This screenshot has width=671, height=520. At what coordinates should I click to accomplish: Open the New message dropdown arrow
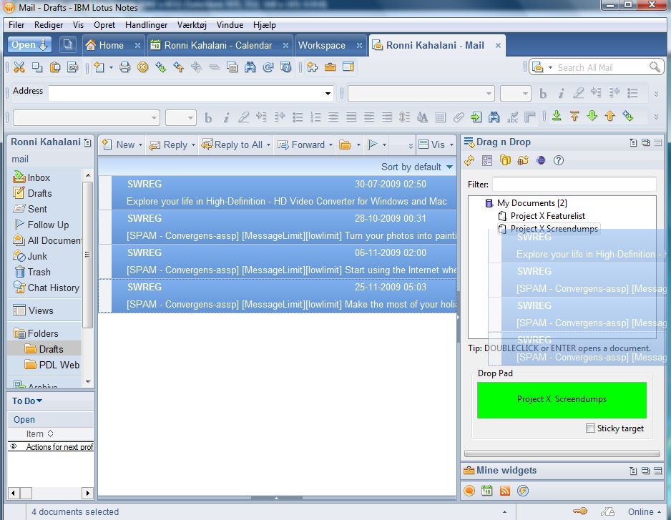point(140,145)
